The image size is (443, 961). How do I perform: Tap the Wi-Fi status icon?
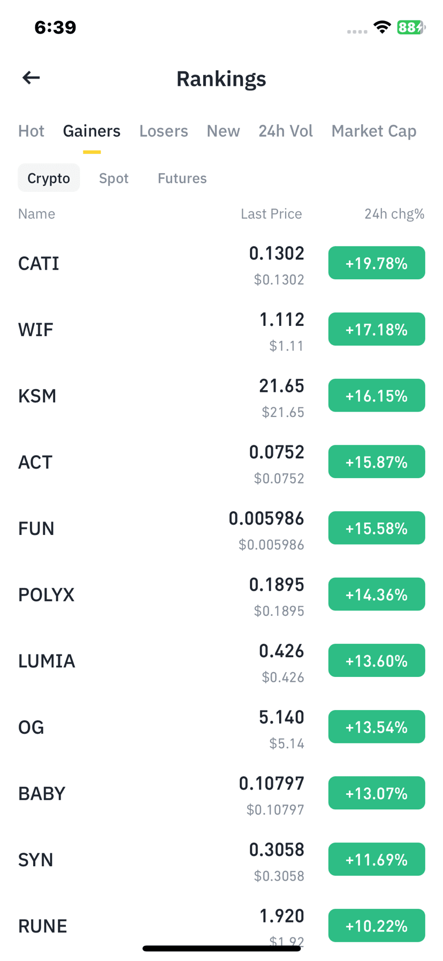point(382,27)
